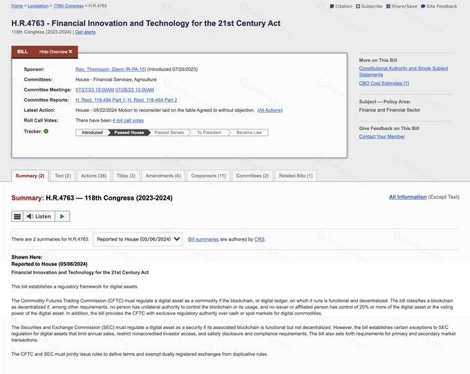The image size is (470, 374).
Task: Click Contact Your Member link
Action: [x=381, y=136]
